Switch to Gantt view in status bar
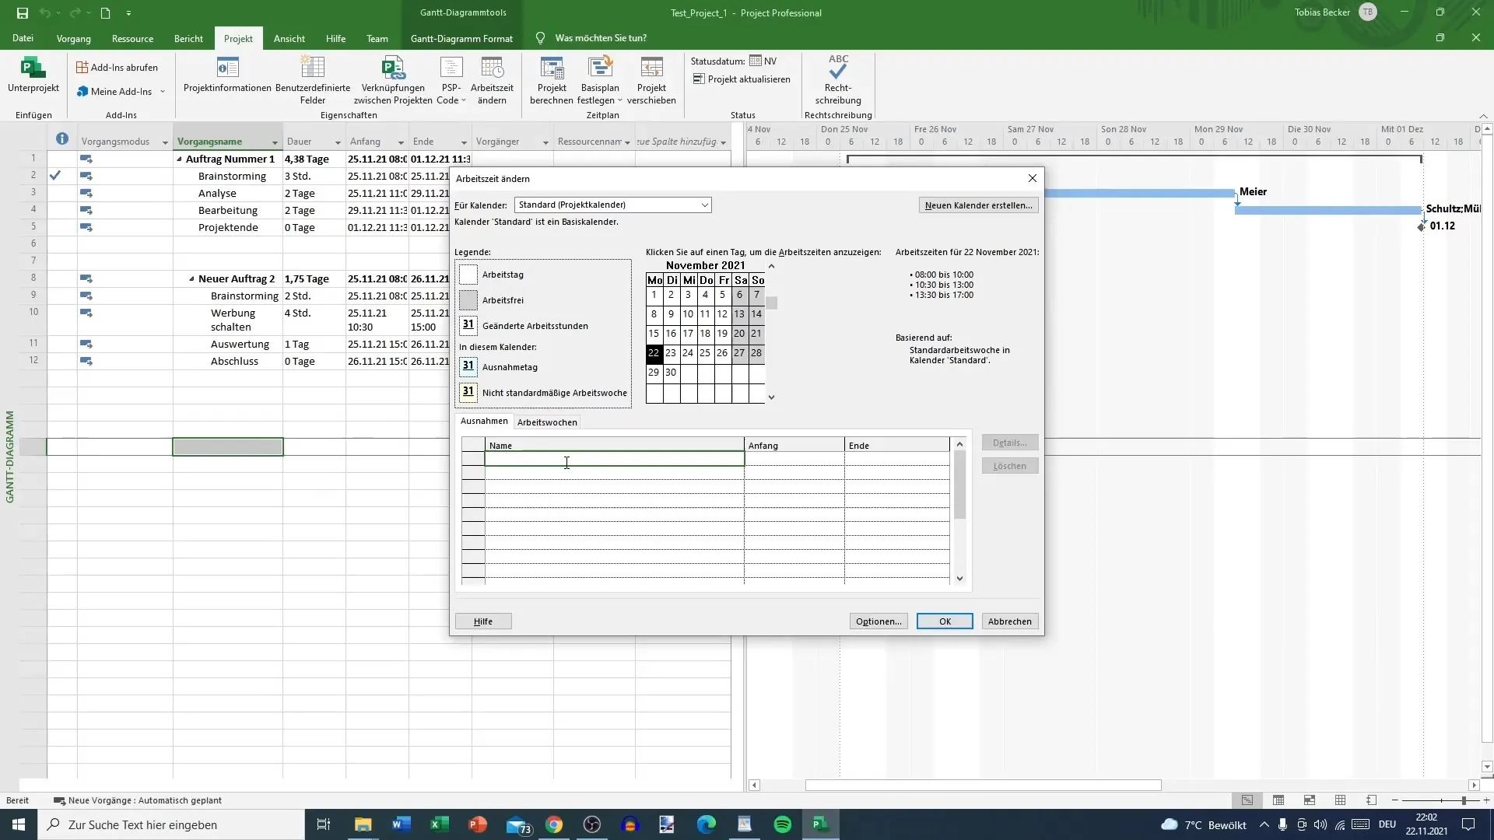The width and height of the screenshot is (1494, 840). click(1247, 800)
